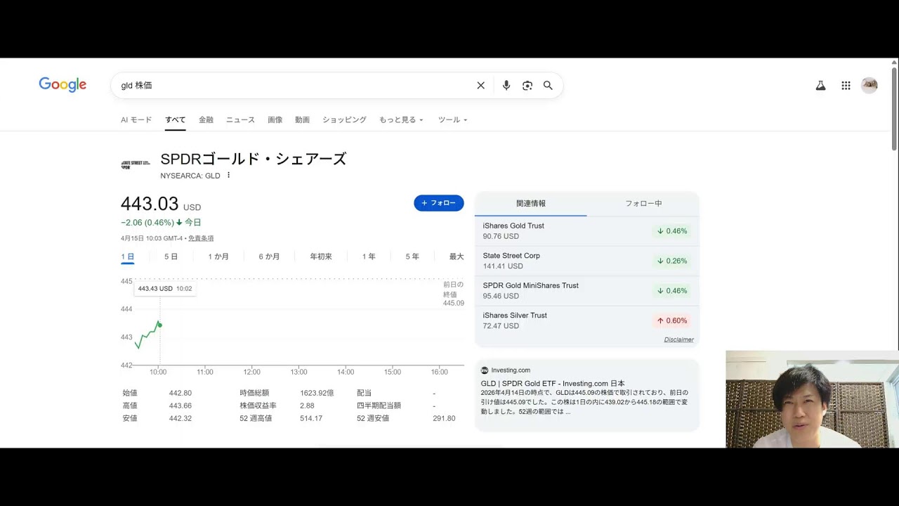Open the Google account profile avatar
This screenshot has height=506, width=899.
pos(870,86)
